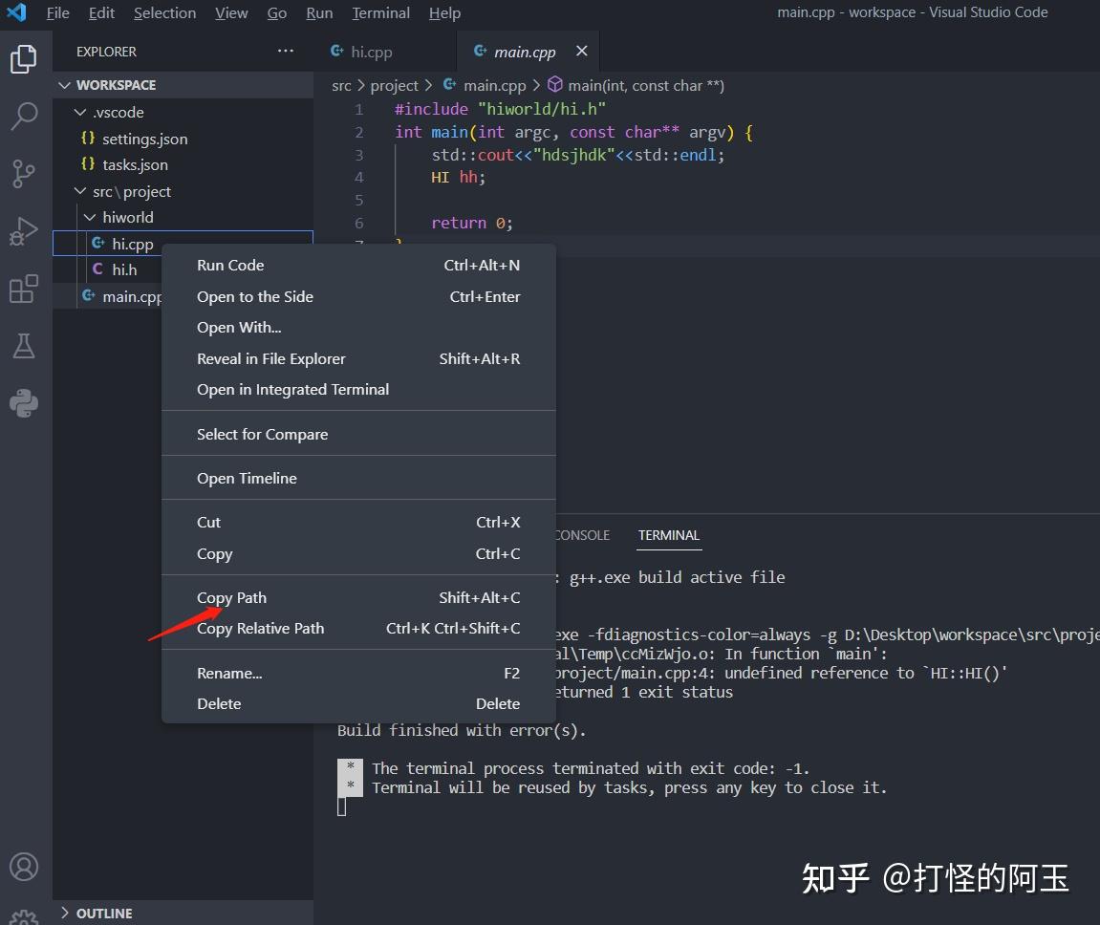
Task: Select the Python extension icon
Action: coord(25,402)
